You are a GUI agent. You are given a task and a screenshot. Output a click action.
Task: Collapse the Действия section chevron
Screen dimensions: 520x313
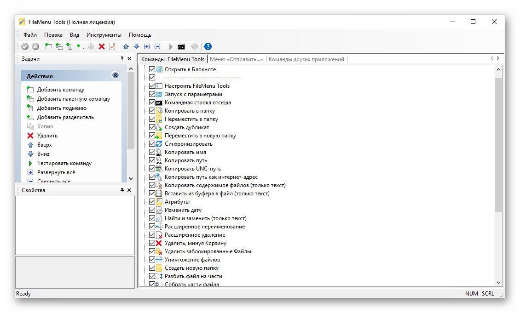[x=115, y=75]
